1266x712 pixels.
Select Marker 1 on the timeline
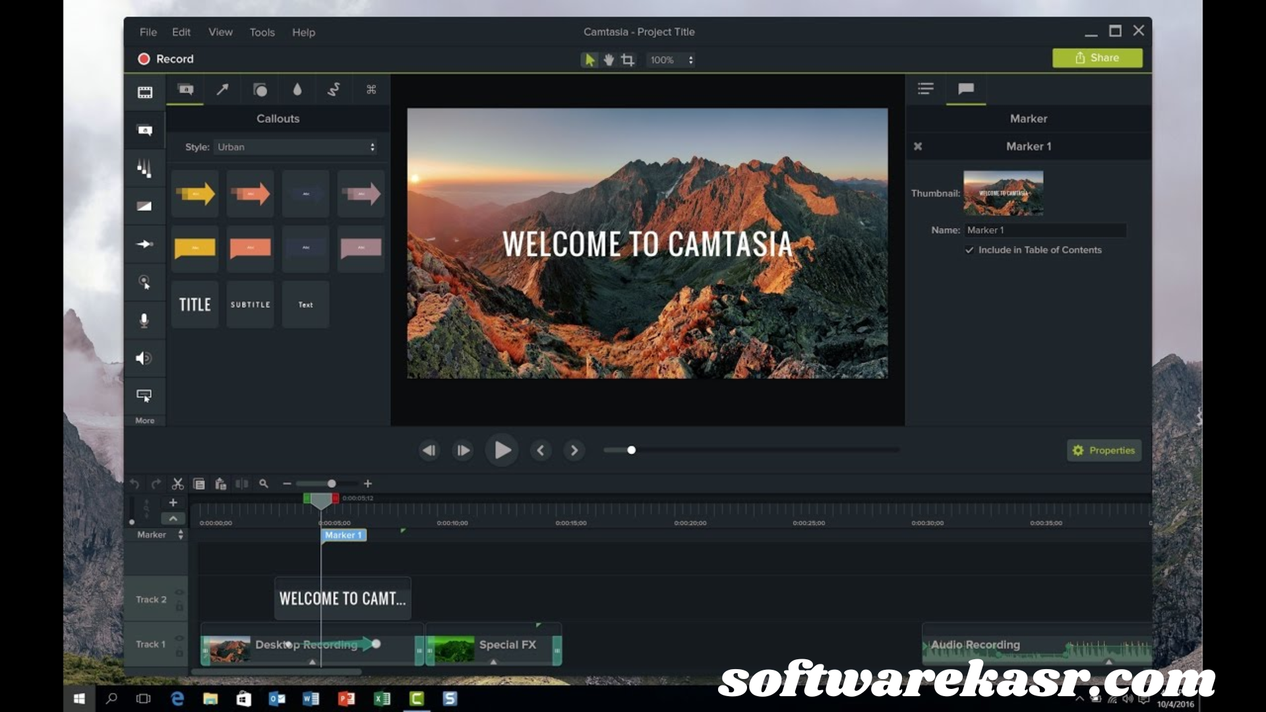click(x=344, y=535)
